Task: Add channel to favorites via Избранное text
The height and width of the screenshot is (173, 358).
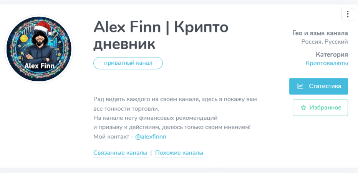Action: tap(325, 108)
